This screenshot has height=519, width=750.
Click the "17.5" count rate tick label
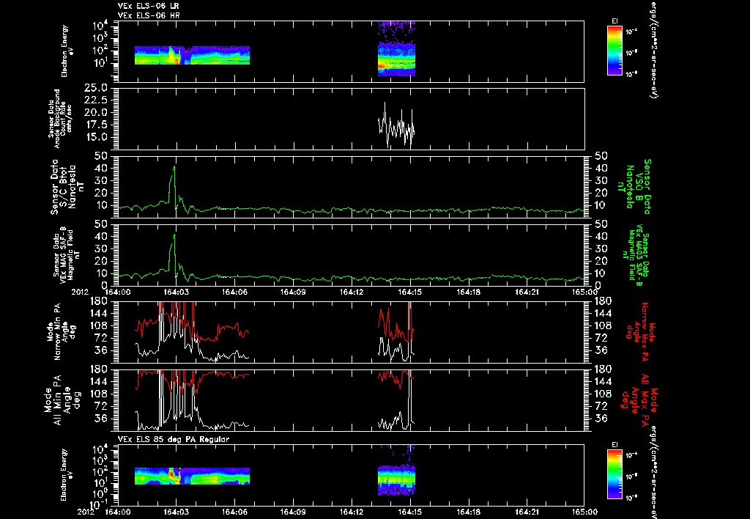tap(96, 125)
